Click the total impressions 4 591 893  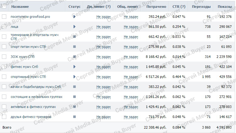224,127
